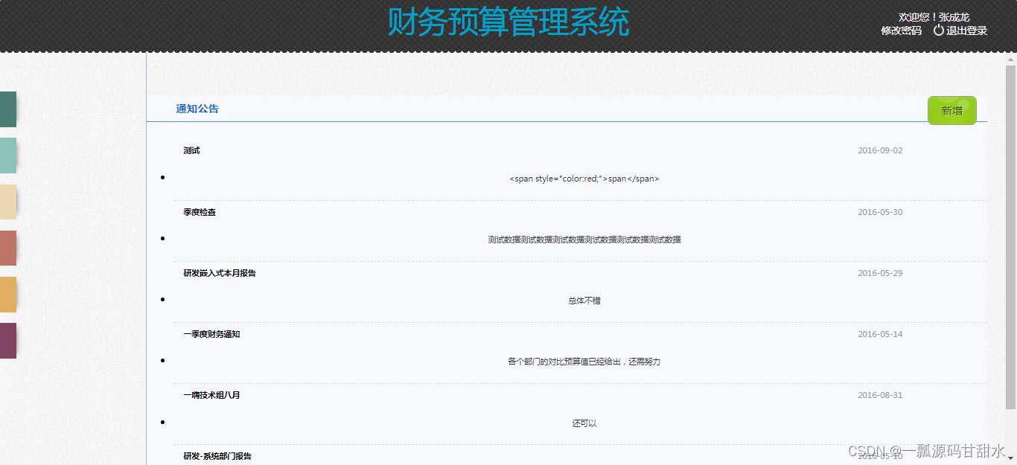This screenshot has height=465, width=1017.
Task: Open the 季度检查 announcement
Action: point(198,211)
